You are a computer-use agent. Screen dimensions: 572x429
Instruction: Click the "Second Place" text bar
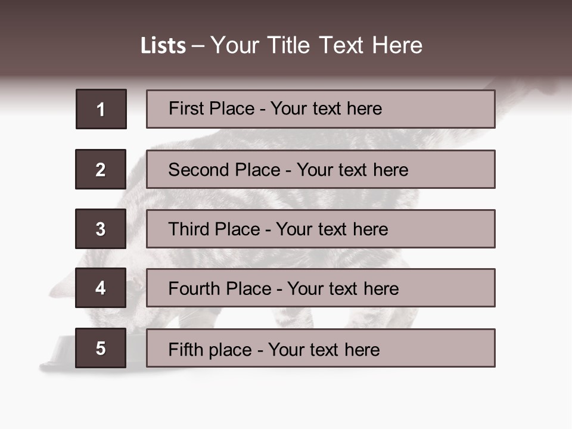point(321,169)
